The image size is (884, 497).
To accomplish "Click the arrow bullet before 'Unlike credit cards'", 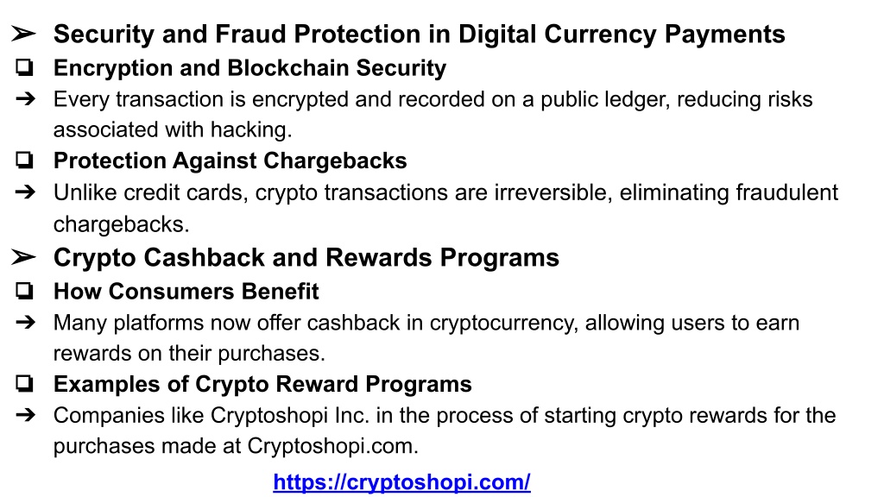I will [25, 192].
